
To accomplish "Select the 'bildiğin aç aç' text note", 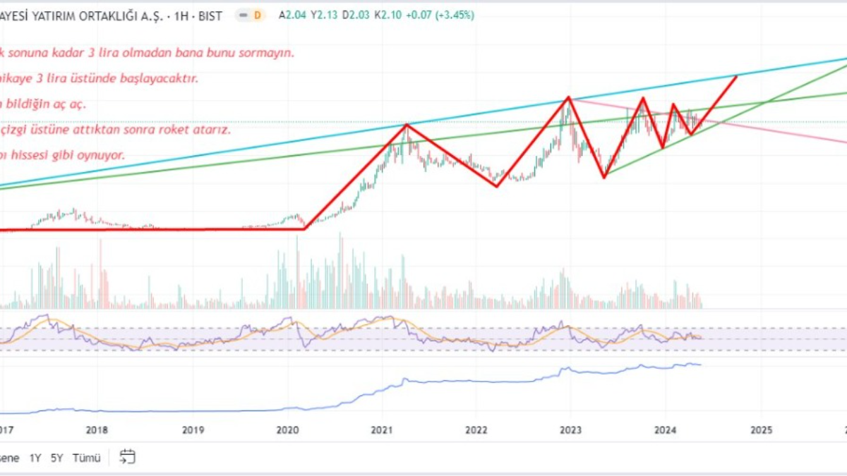I will pyautogui.click(x=42, y=104).
